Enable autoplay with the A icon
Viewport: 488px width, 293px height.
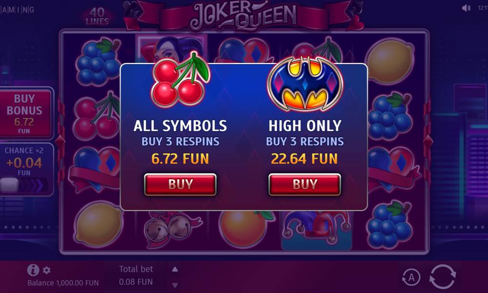pyautogui.click(x=411, y=277)
